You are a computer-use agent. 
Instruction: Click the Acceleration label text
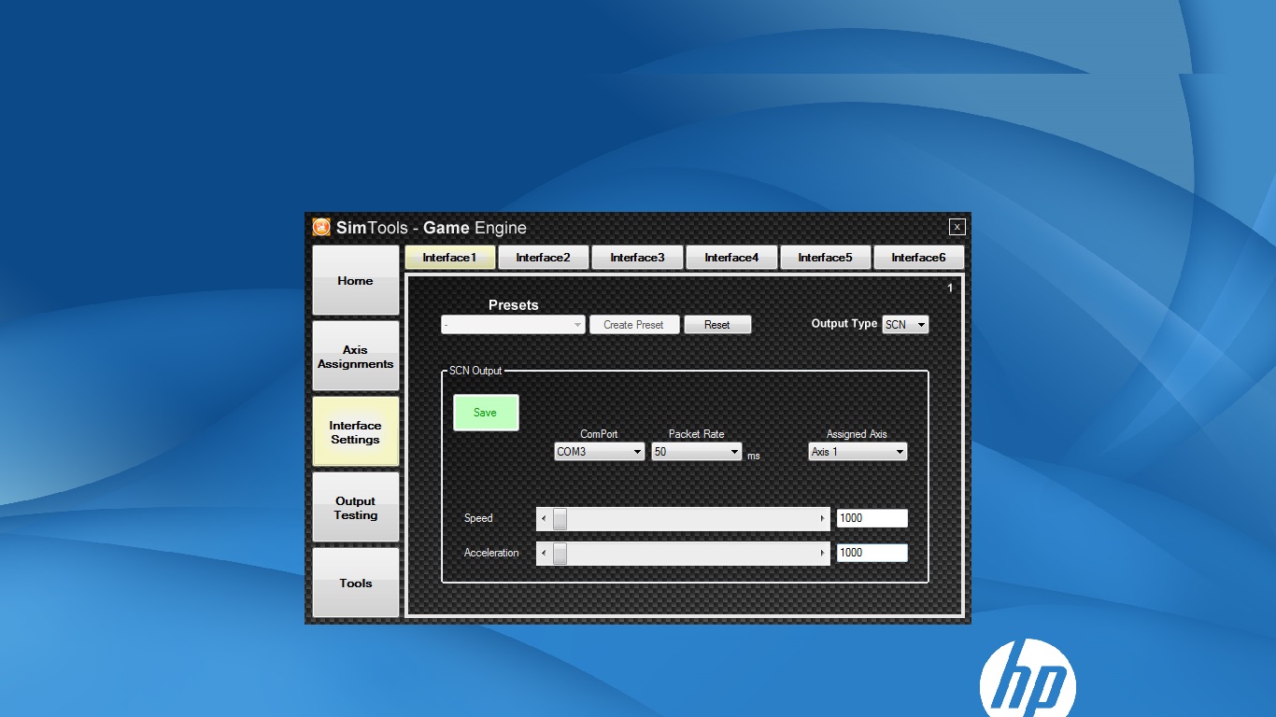[491, 553]
